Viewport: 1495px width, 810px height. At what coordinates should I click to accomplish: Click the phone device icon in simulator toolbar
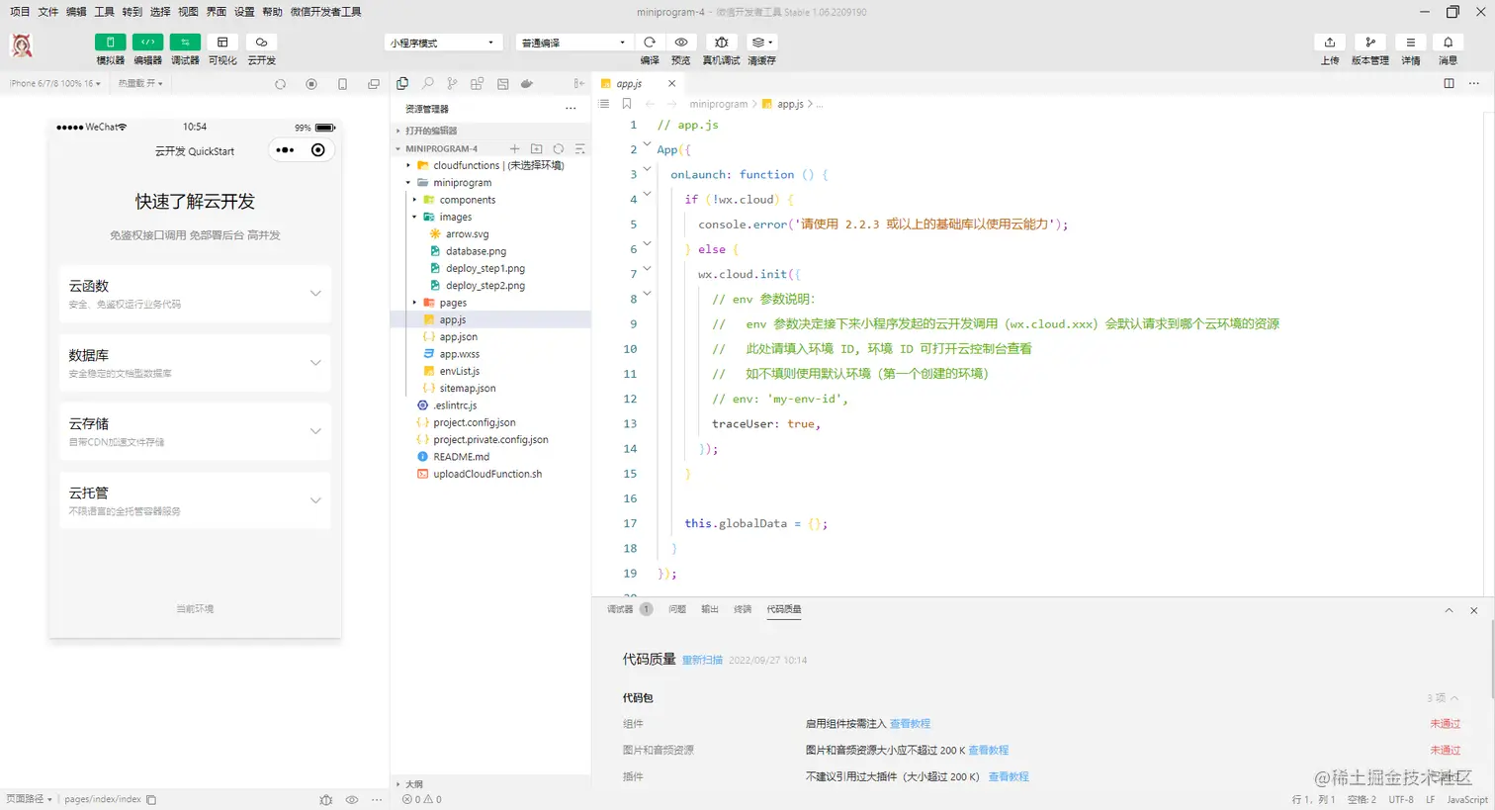tap(342, 84)
